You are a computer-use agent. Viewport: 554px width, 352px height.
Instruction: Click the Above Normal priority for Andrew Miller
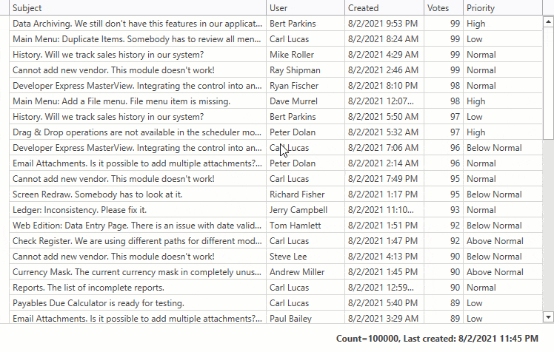(495, 272)
